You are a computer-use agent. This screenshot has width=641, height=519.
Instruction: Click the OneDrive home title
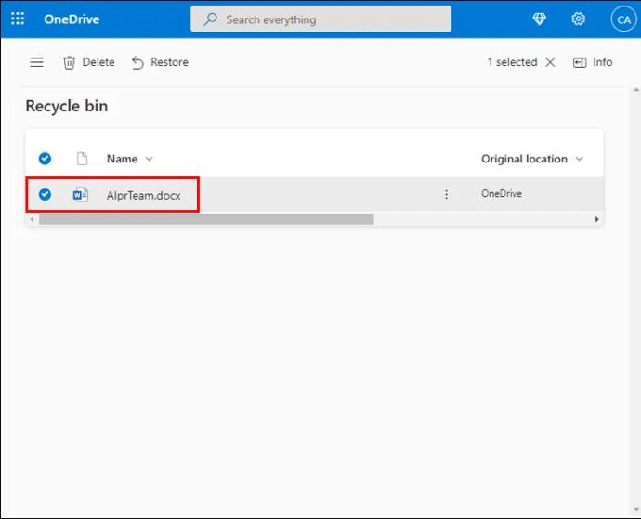tap(72, 19)
